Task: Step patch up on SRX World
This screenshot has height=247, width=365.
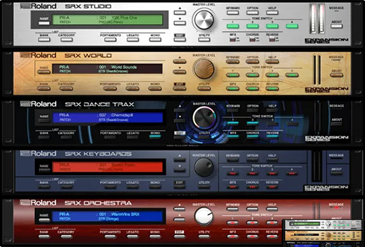Action: coord(179,61)
